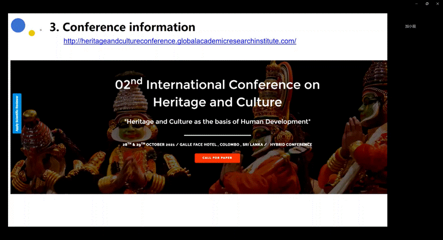Viewport: 443px width, 240px height.
Task: Open the heritageandcultureconference website link
Action: coord(180,41)
